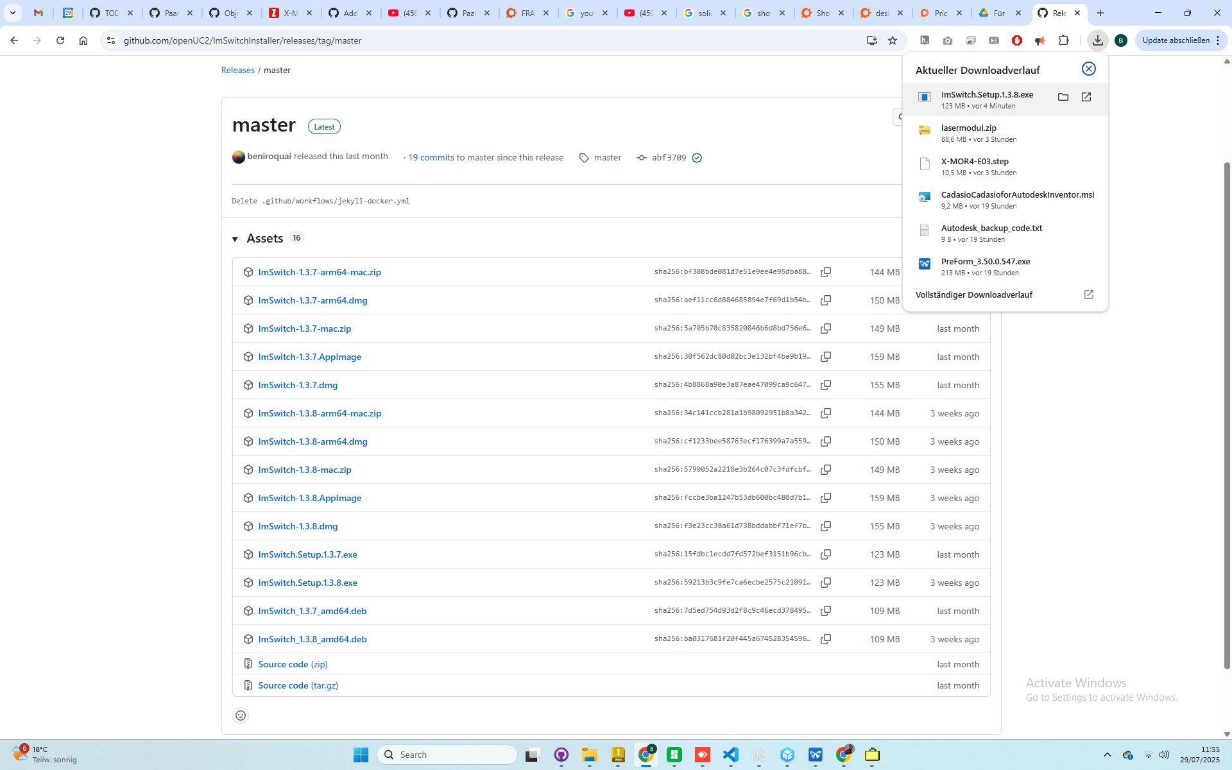Image resolution: width=1232 pixels, height=770 pixels.
Task: Copy sha256 hash for ImSwitch.Setup.1.3.8.exe
Action: point(826,583)
